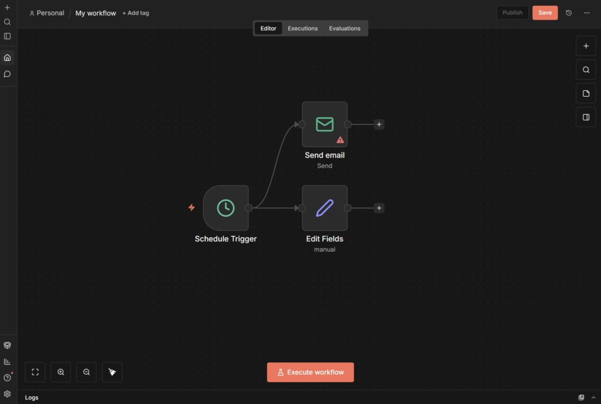Click the tidy up broom icon
The image size is (601, 404).
pos(112,372)
